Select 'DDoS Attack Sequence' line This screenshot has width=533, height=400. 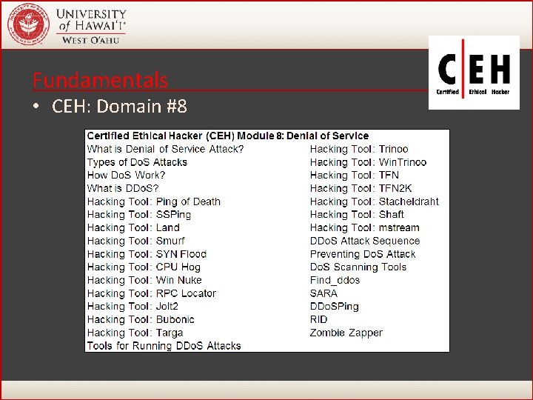pos(365,241)
